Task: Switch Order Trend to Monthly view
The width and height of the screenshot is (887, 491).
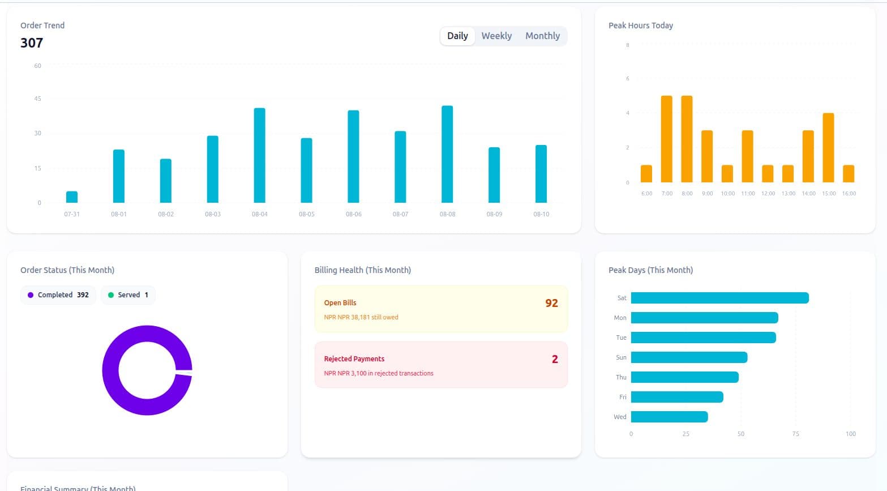Action: (542, 36)
